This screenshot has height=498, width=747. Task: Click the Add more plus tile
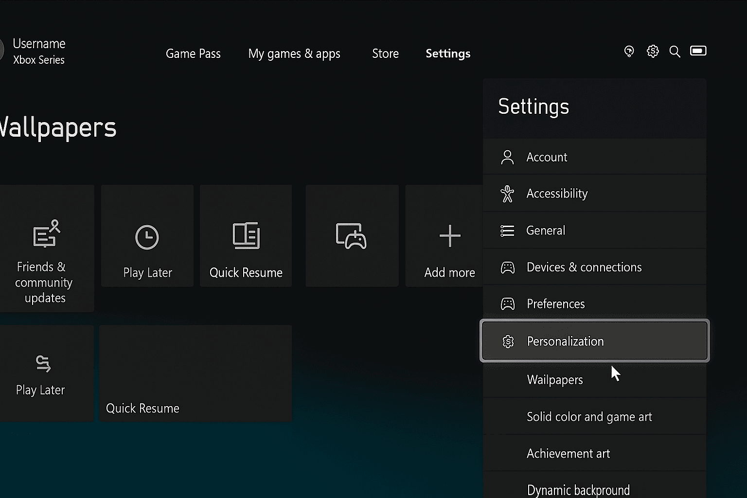(x=449, y=236)
